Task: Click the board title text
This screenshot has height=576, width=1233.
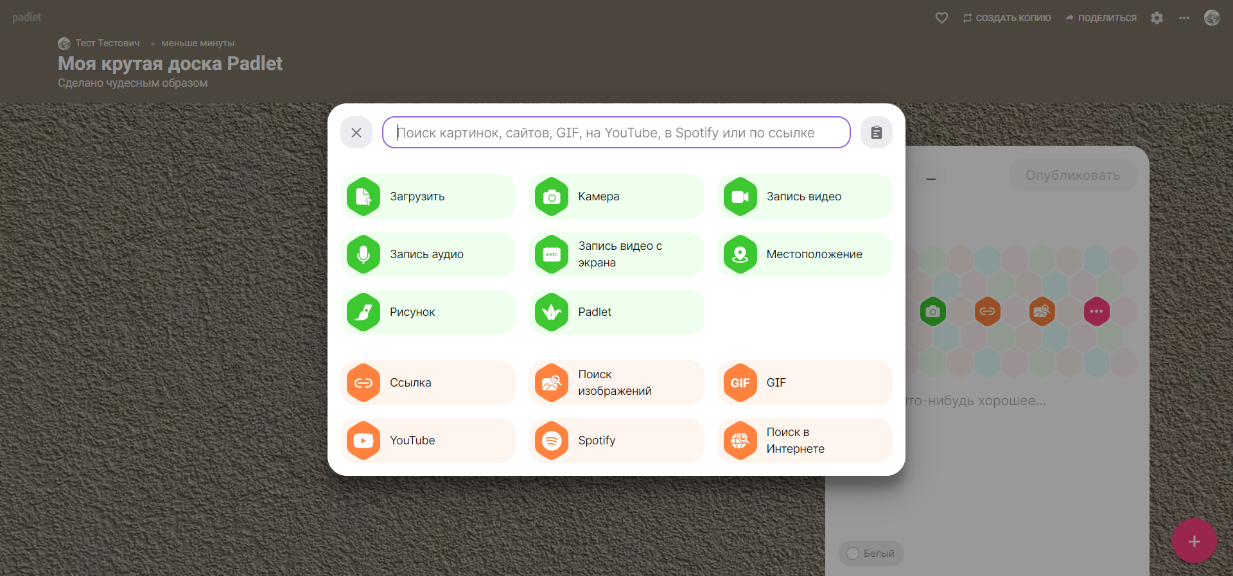Action: point(170,64)
